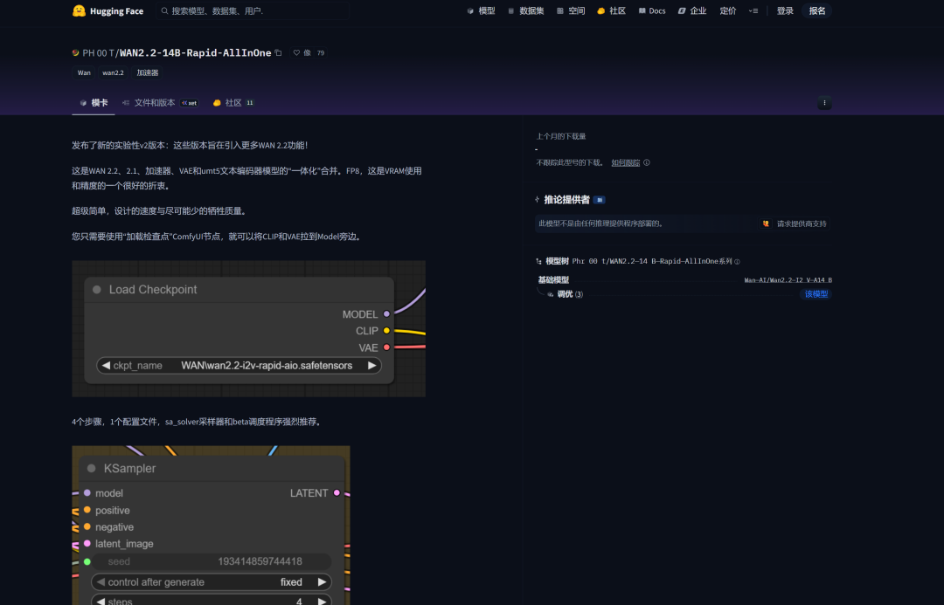Image resolution: width=944 pixels, height=605 pixels.
Task: Click the Load Checkpoint node image
Action: (x=248, y=329)
